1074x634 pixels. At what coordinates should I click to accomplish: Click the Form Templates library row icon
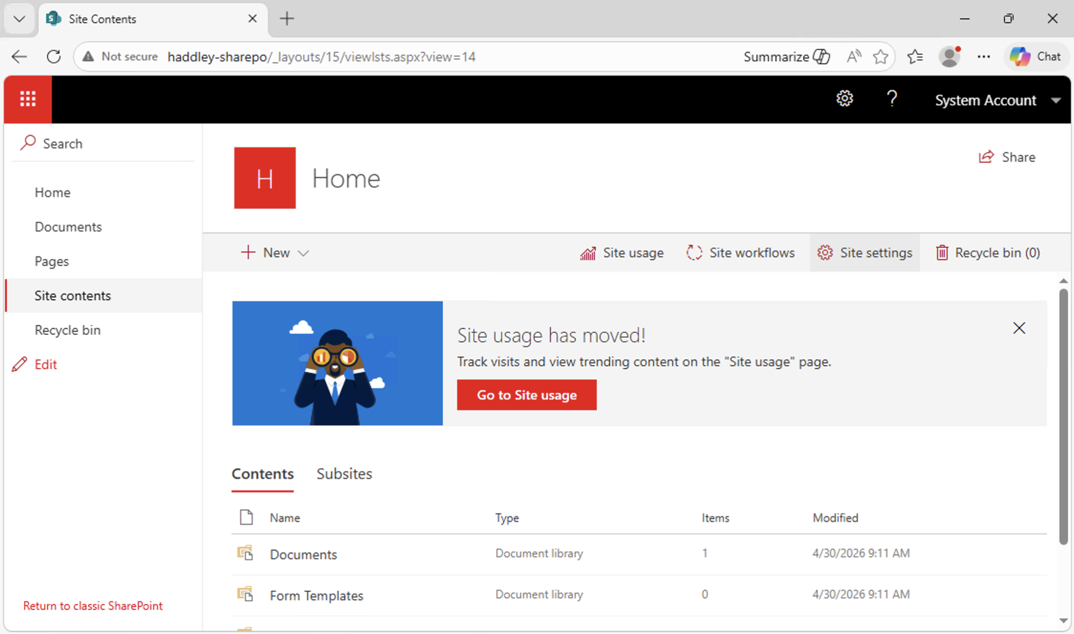point(245,594)
